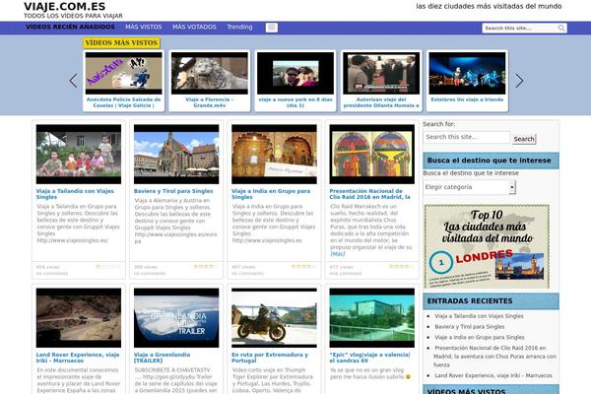Open Viaje a India en Grupo title

tap(271, 194)
